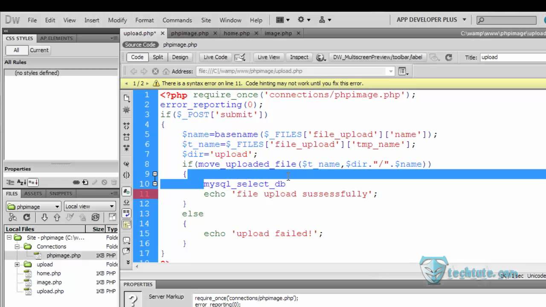Toggle All mode in CSS Styles panel
The width and height of the screenshot is (546, 307).
16,50
